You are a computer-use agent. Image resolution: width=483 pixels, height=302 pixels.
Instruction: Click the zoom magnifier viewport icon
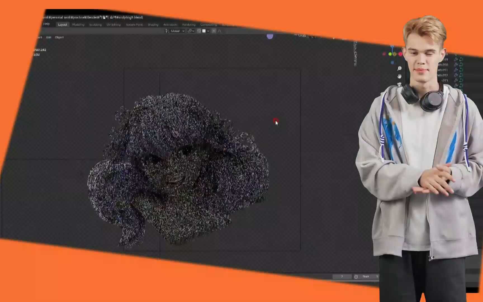[399, 69]
